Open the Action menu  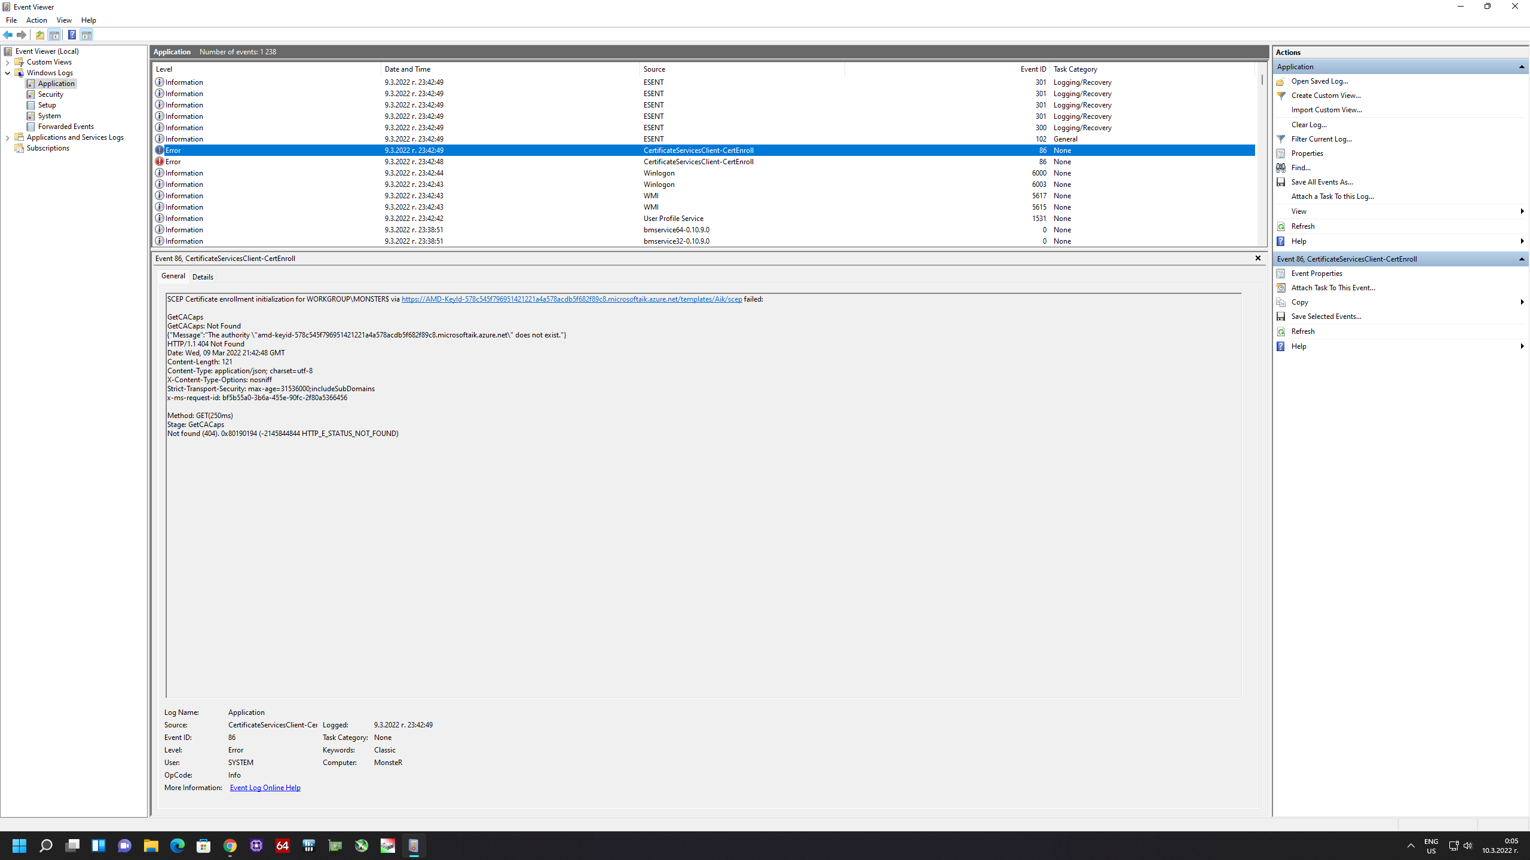[36, 20]
